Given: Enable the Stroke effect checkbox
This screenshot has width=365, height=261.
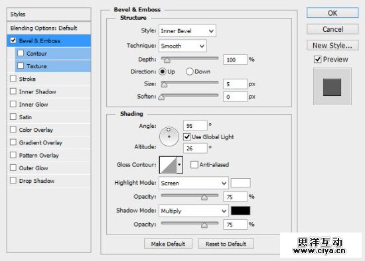Looking at the screenshot, I should point(13,79).
